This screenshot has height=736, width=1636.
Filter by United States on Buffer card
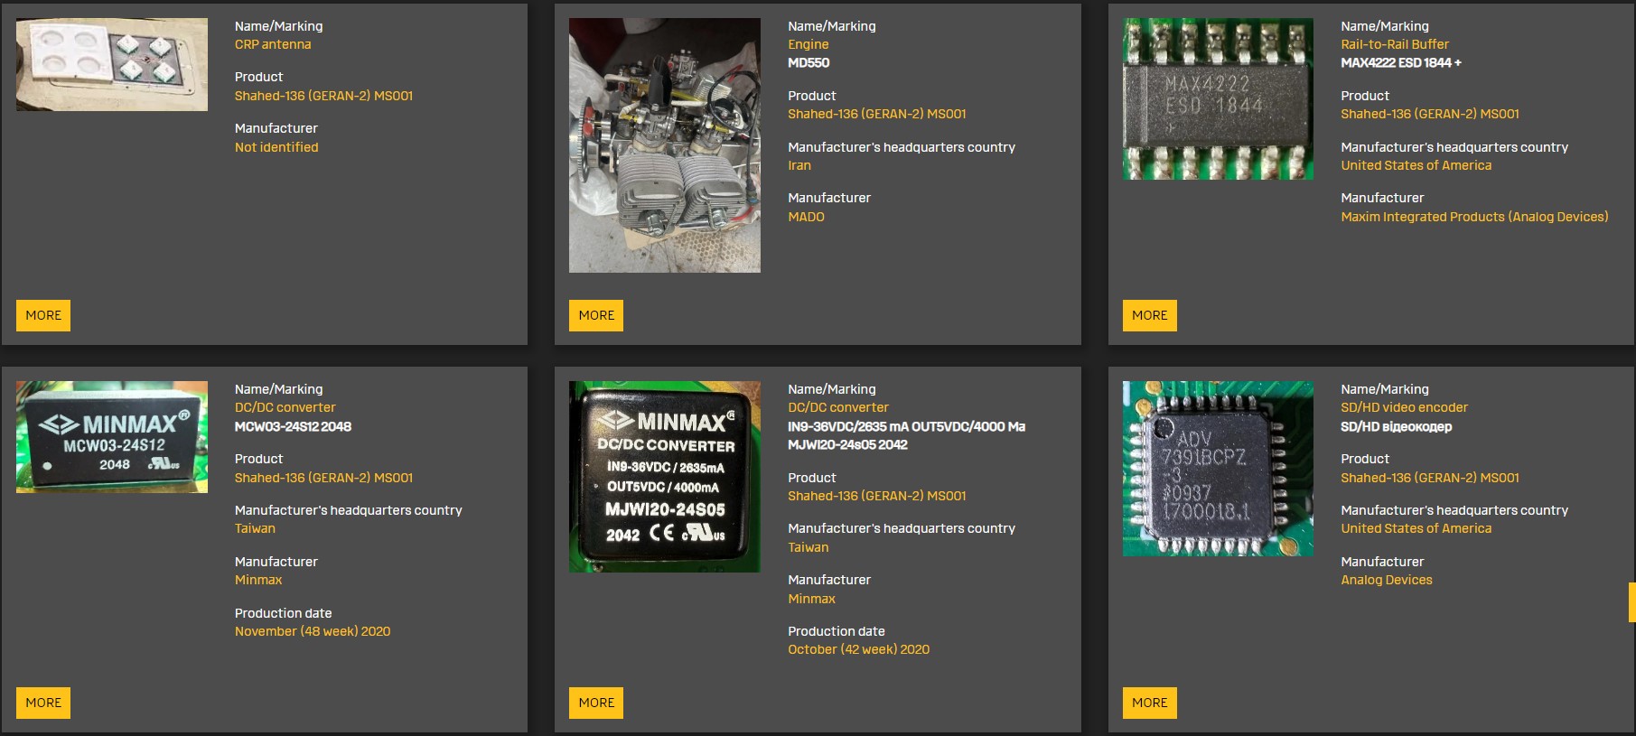(1416, 165)
